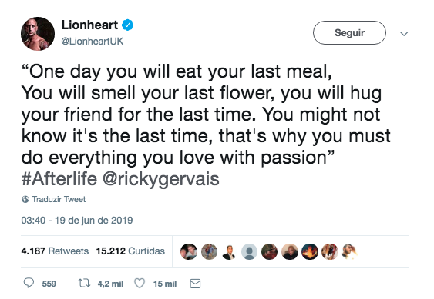Open Lionheart's profile picture
Image resolution: width=434 pixels, height=299 pixels.
click(x=38, y=34)
